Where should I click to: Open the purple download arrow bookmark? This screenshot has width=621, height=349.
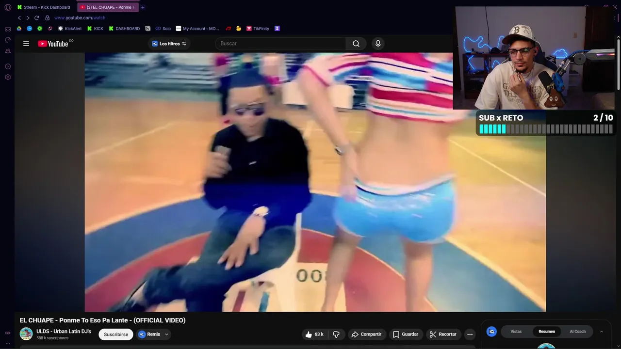(277, 29)
